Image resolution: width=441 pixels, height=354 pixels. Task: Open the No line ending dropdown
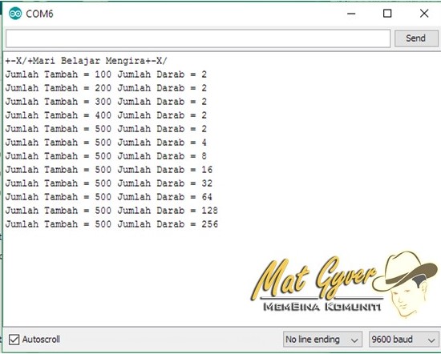322,340
